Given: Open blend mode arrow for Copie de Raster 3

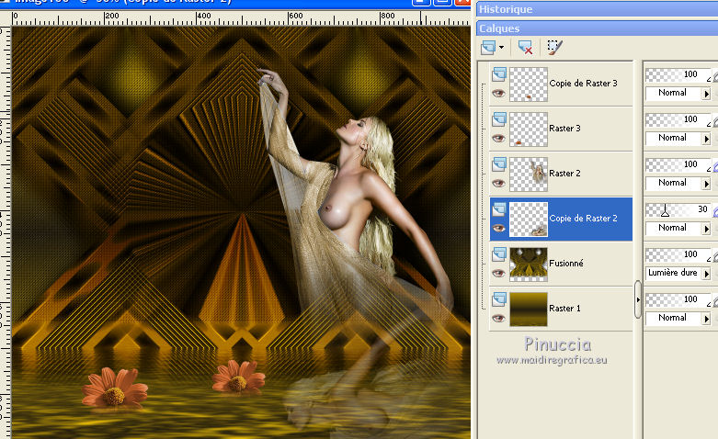Looking at the screenshot, I should 707,94.
